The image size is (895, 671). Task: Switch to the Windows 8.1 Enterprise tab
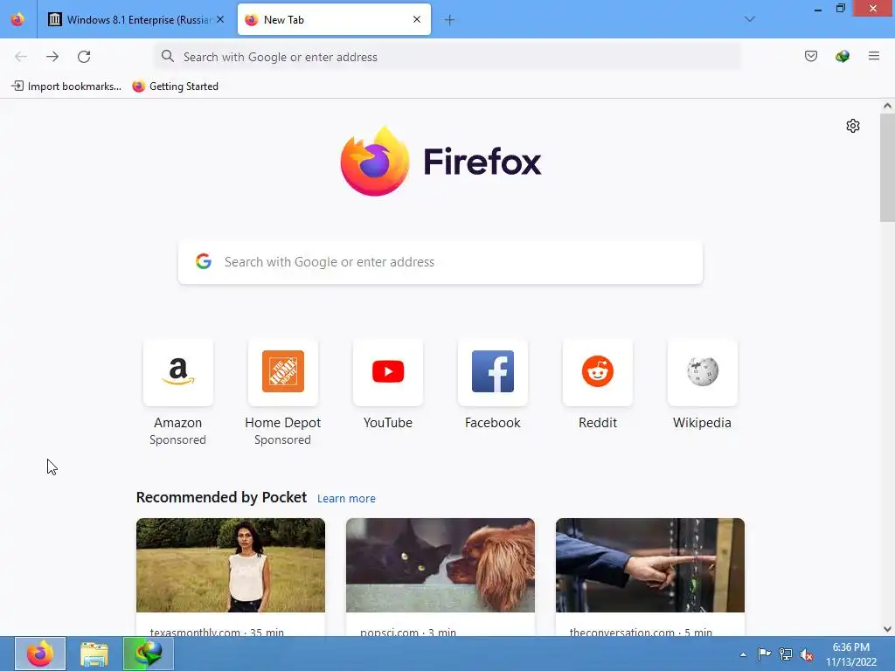click(135, 19)
